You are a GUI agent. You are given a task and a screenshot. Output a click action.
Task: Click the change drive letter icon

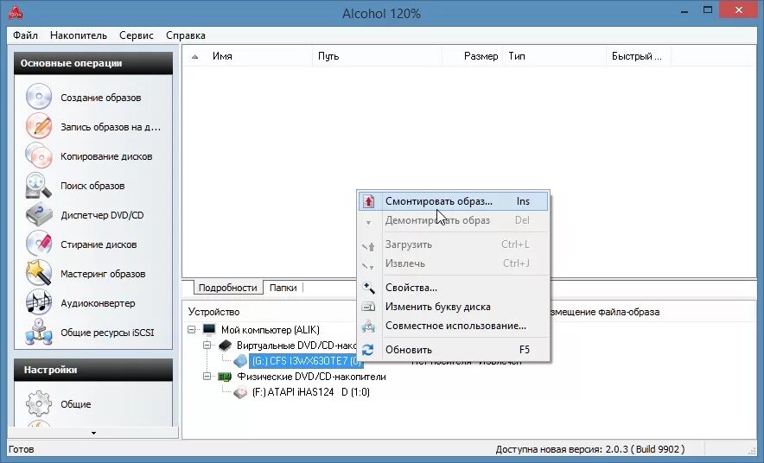click(x=369, y=307)
